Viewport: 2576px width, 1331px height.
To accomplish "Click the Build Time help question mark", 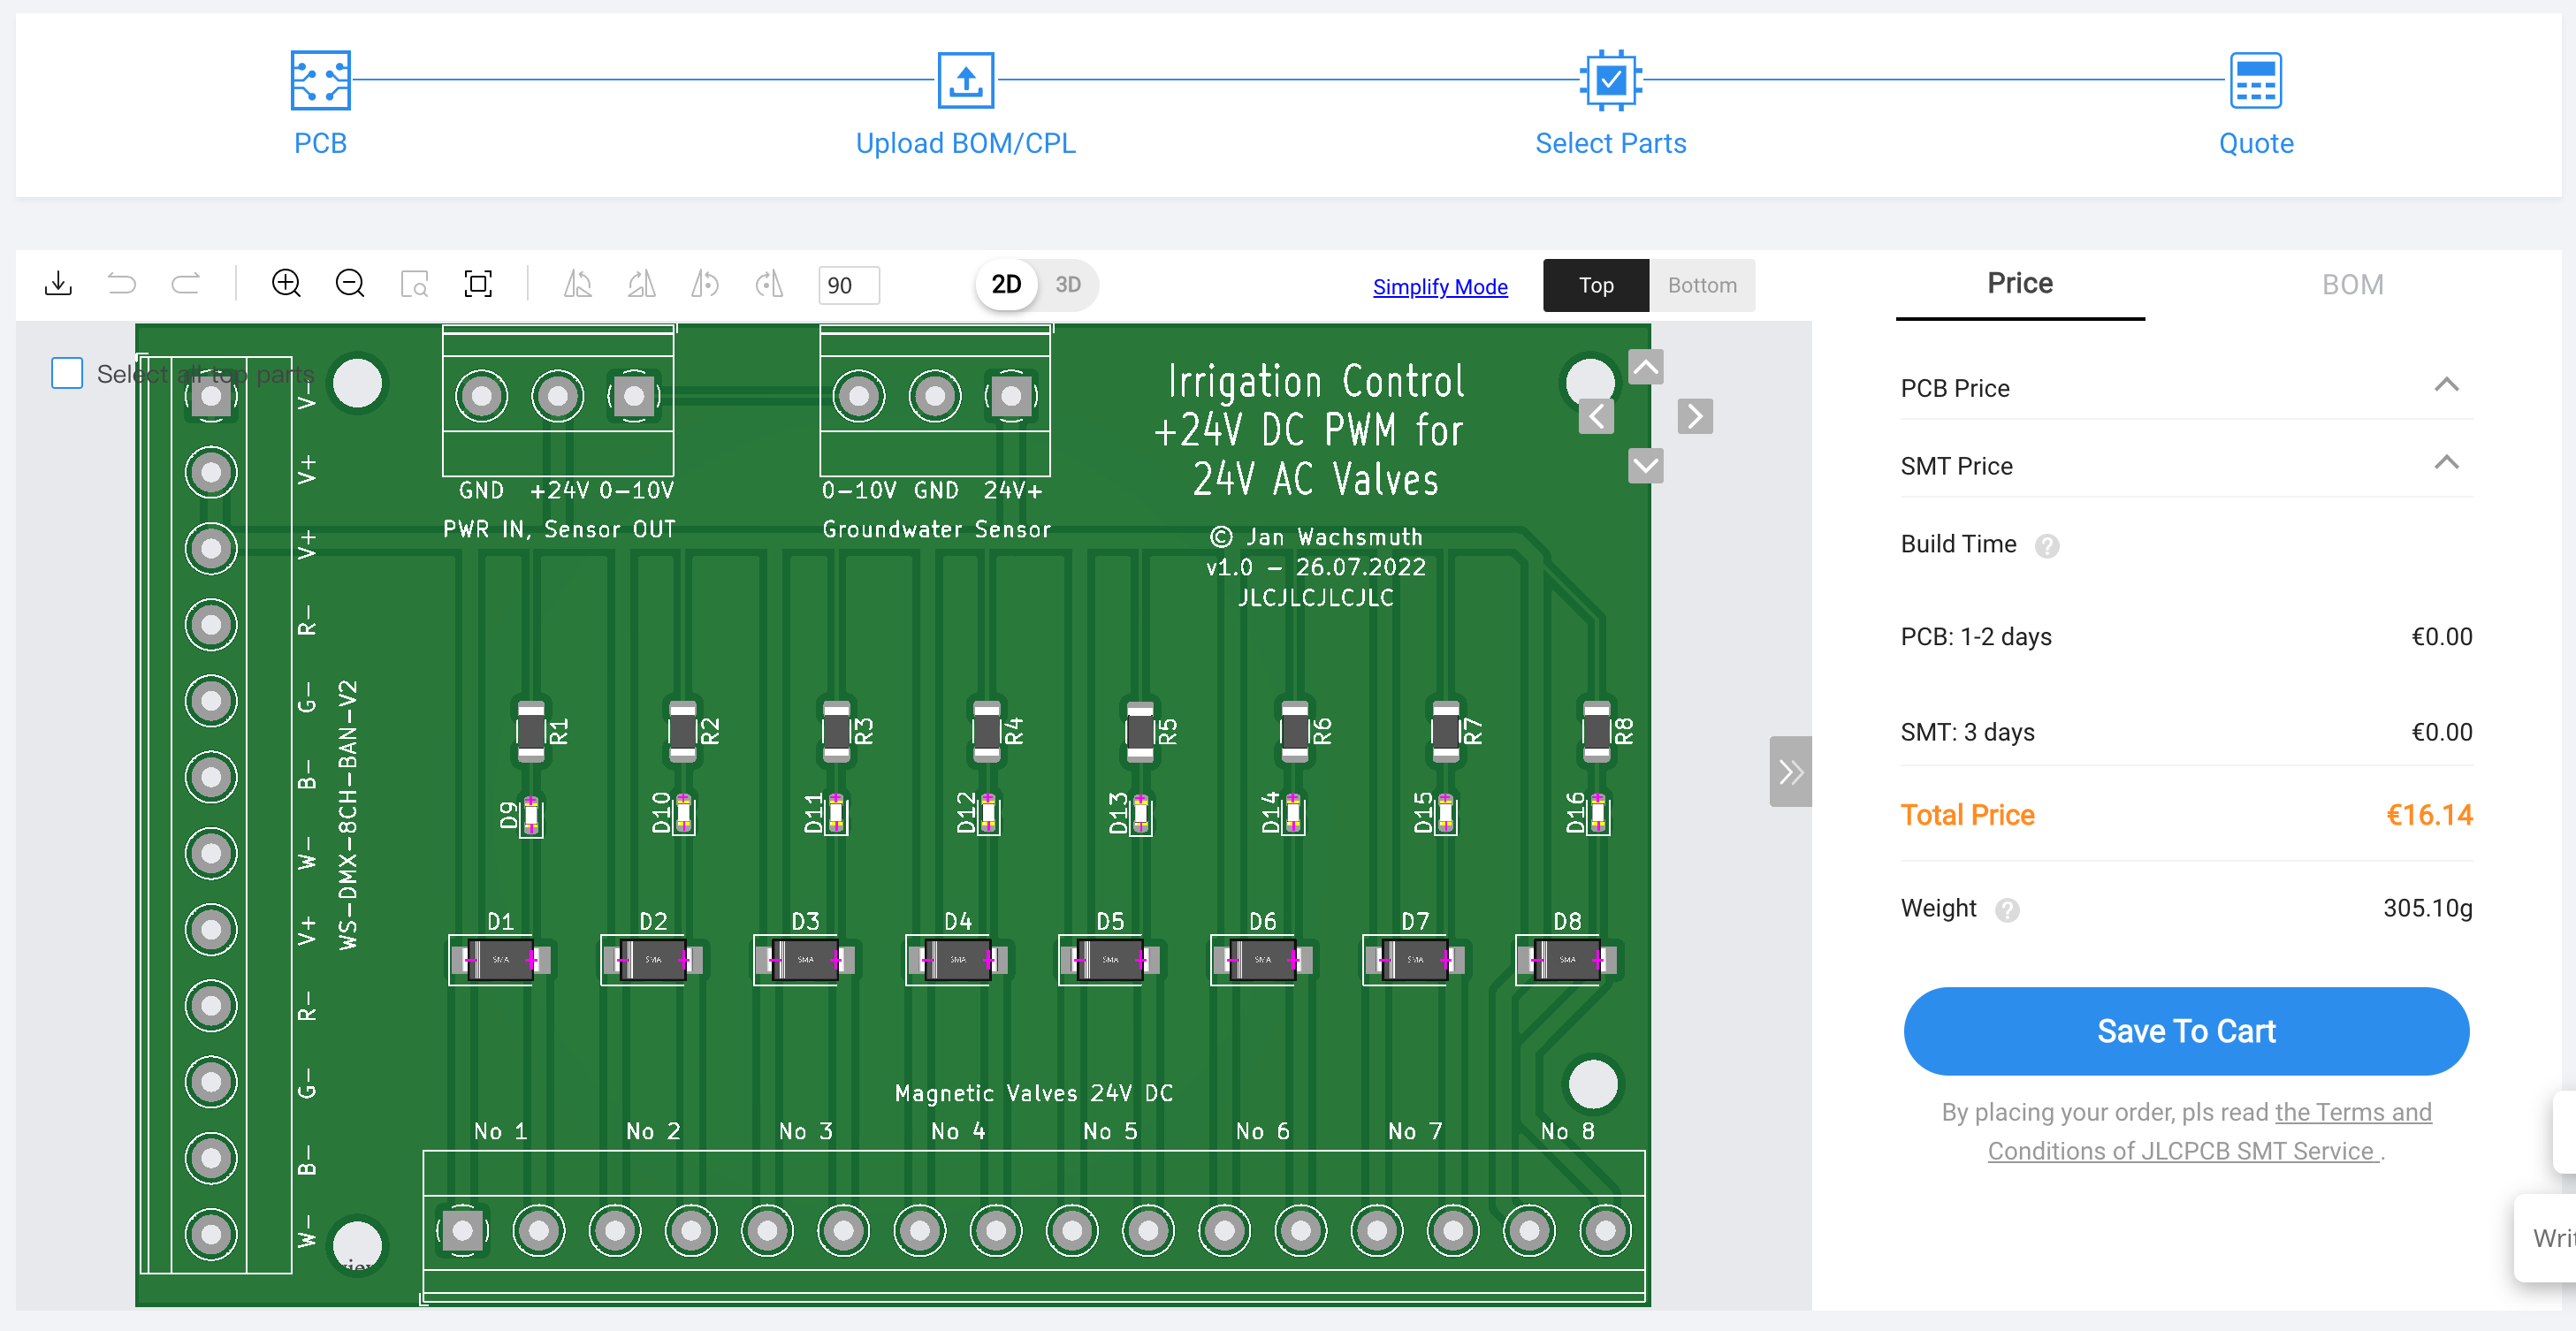I will [x=2047, y=546].
